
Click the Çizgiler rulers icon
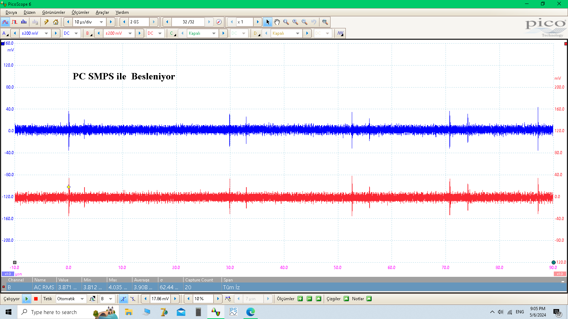tap(346, 299)
